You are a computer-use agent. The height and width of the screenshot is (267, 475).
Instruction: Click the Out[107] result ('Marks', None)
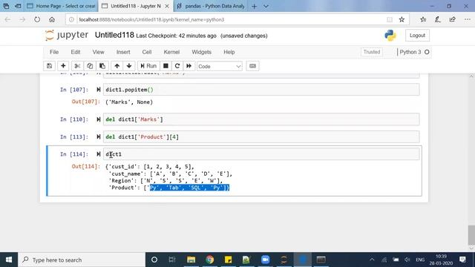(x=129, y=102)
